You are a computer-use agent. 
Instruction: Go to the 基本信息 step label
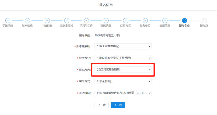pos(28,26)
